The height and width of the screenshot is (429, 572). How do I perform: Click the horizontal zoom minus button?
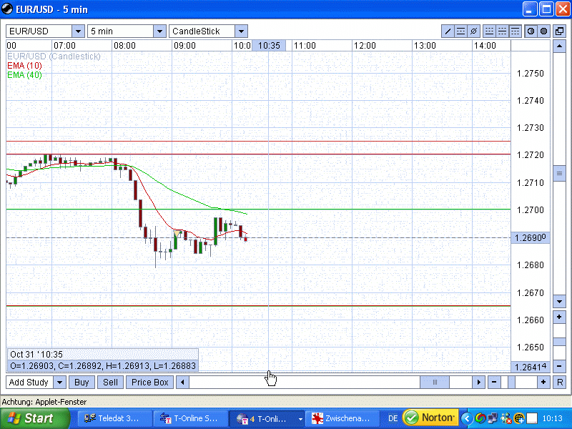495,383
